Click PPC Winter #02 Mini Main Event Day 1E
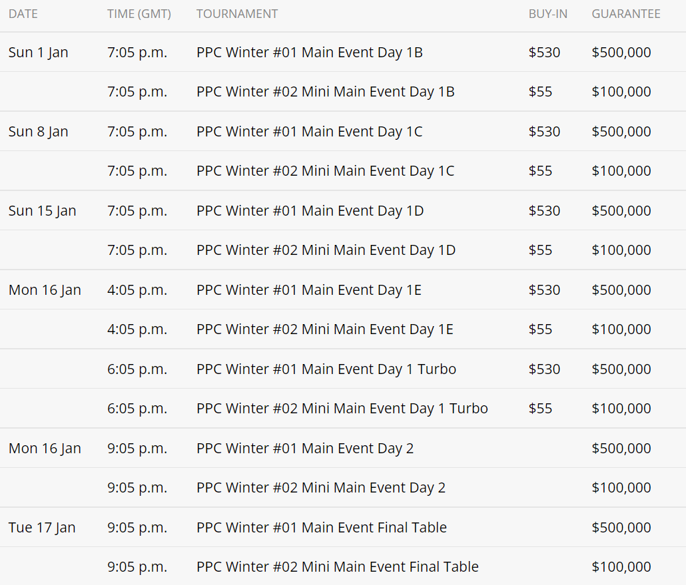This screenshot has height=585, width=686. [325, 329]
